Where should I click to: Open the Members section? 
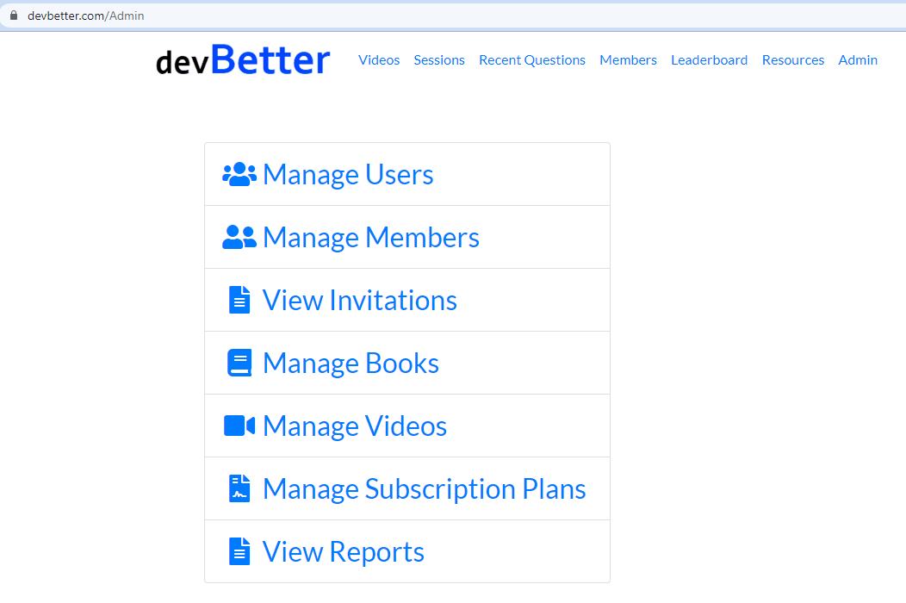(x=628, y=59)
